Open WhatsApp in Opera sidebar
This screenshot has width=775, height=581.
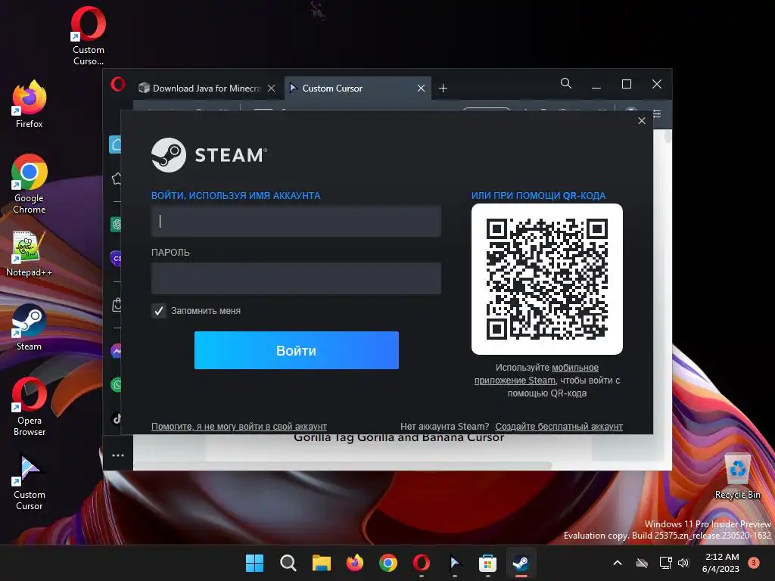point(116,384)
